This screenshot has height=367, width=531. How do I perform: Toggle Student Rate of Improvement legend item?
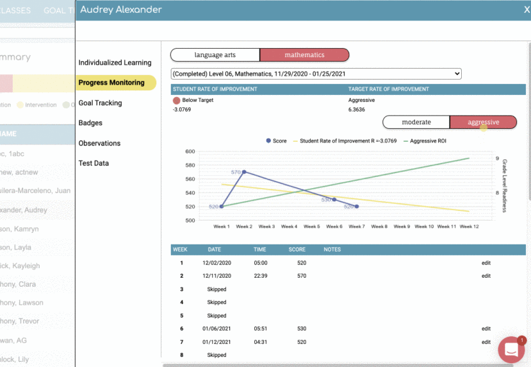pyautogui.click(x=345, y=141)
